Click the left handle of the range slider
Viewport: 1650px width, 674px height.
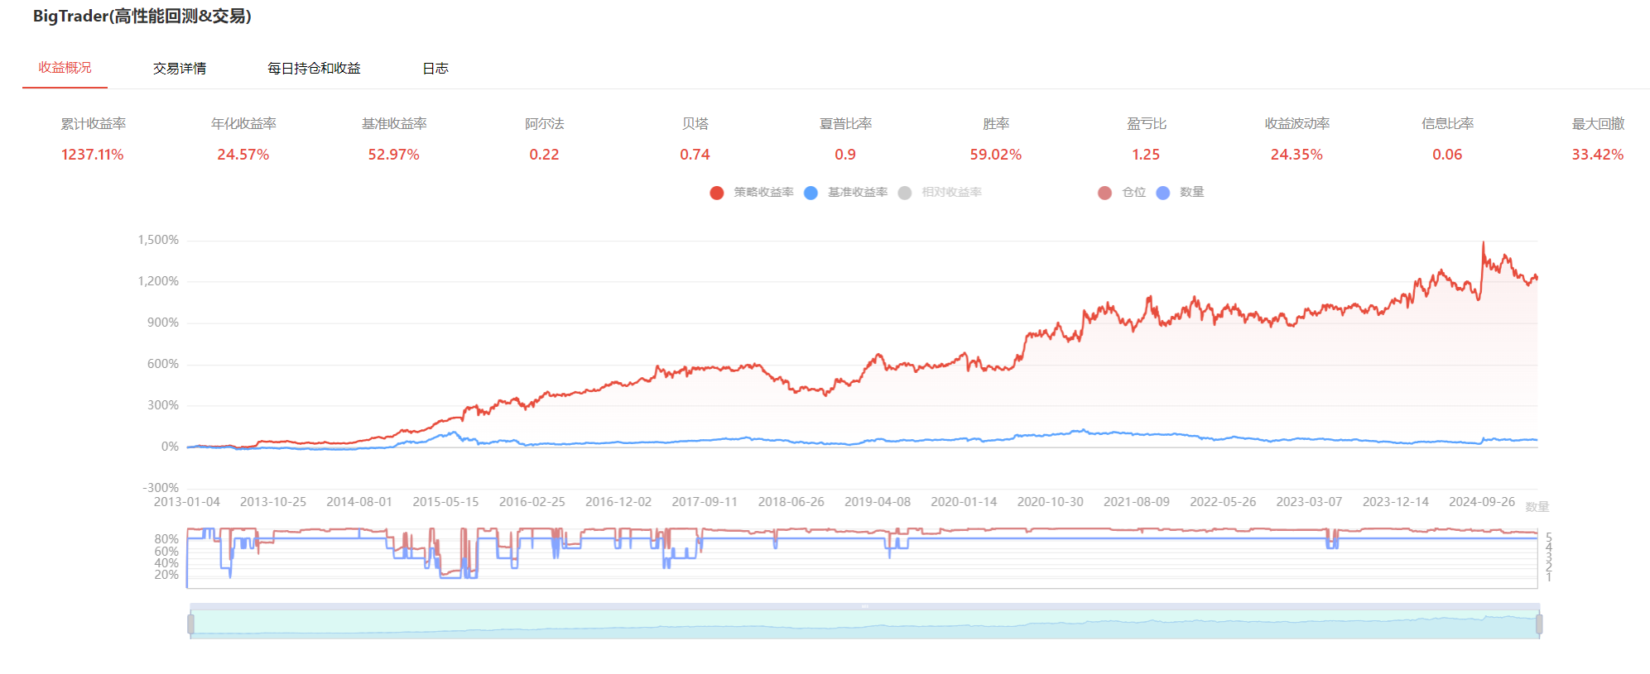pyautogui.click(x=191, y=624)
